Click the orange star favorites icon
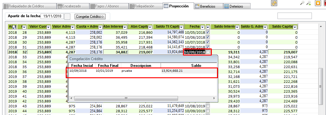Image resolution: width=326 pixels, height=115 pixels. coord(318,3)
